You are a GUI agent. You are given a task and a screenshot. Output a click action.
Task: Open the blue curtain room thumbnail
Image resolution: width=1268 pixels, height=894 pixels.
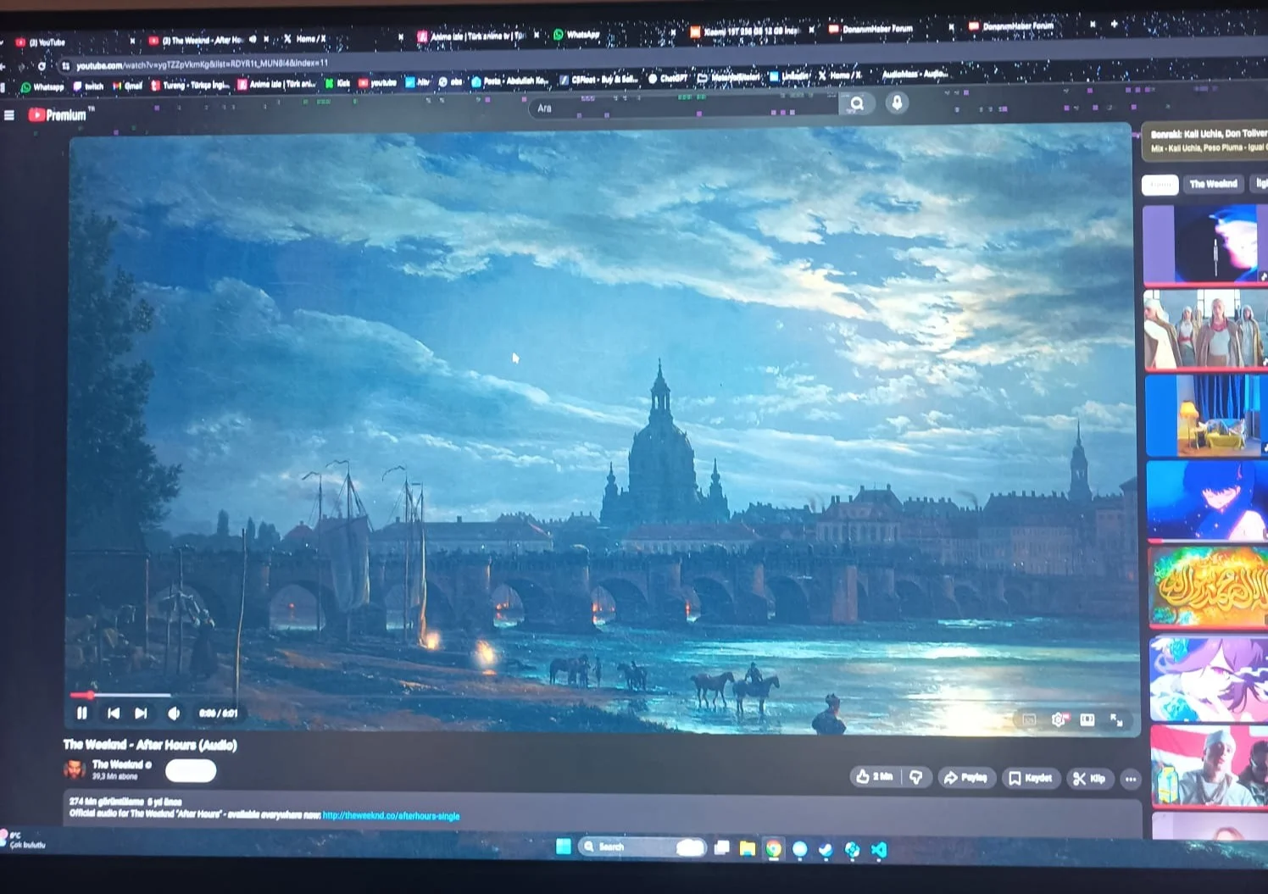[1208, 416]
